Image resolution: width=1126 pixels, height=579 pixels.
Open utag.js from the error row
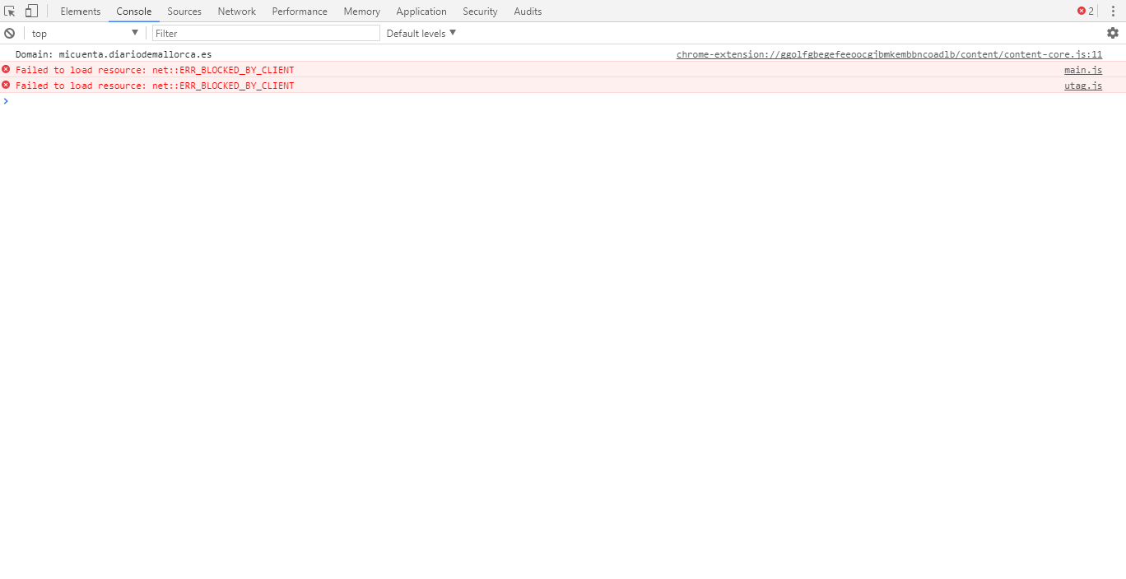click(x=1082, y=86)
